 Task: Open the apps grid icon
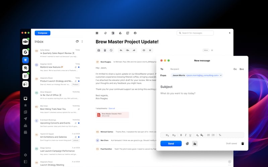97,33
